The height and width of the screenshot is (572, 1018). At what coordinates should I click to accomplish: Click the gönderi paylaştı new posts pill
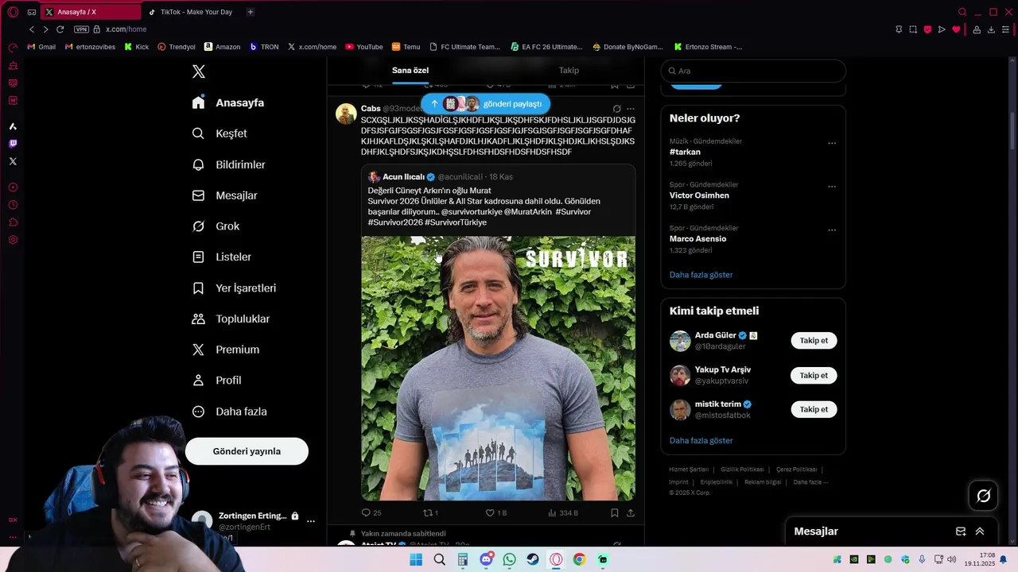point(485,103)
